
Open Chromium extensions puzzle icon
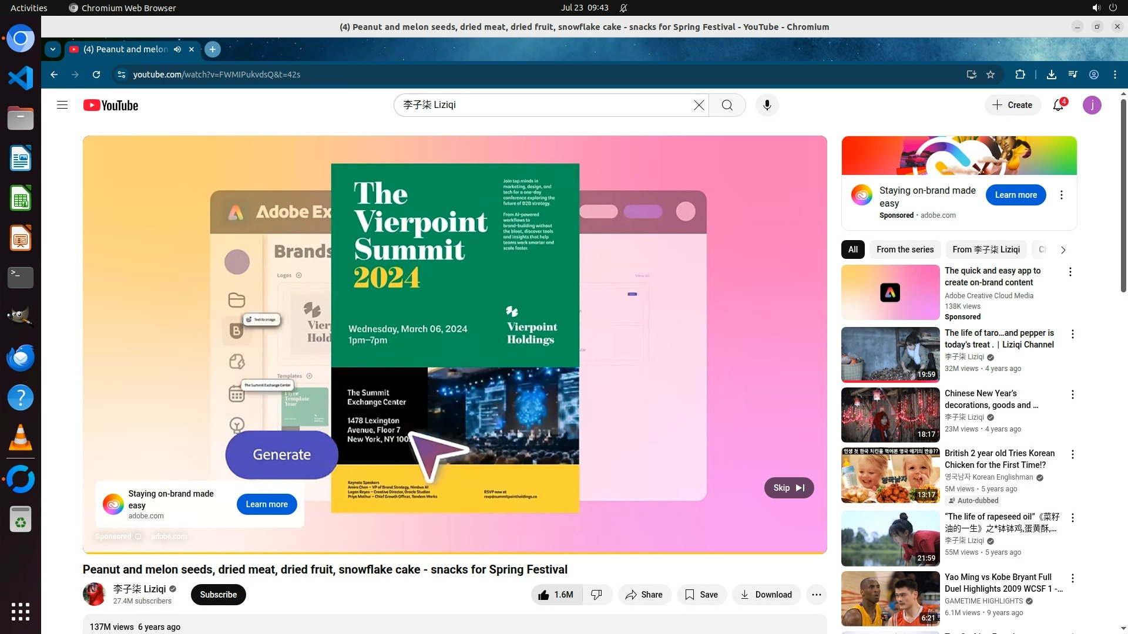click(x=1020, y=75)
